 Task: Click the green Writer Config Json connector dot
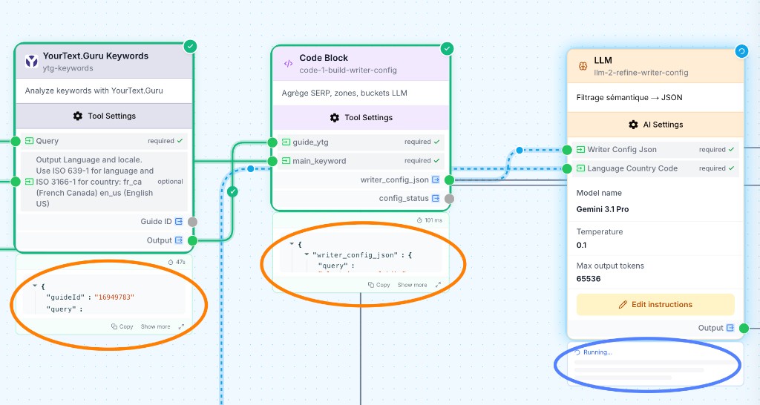(x=566, y=150)
